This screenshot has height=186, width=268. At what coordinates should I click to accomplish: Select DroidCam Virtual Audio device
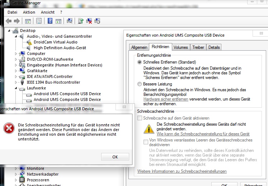(x=56, y=42)
